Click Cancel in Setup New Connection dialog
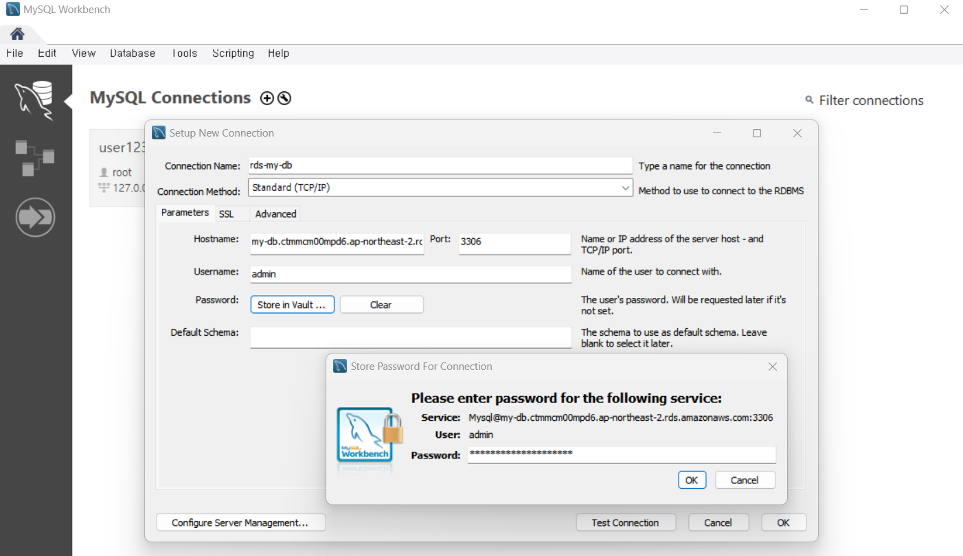The width and height of the screenshot is (963, 556). tap(718, 522)
